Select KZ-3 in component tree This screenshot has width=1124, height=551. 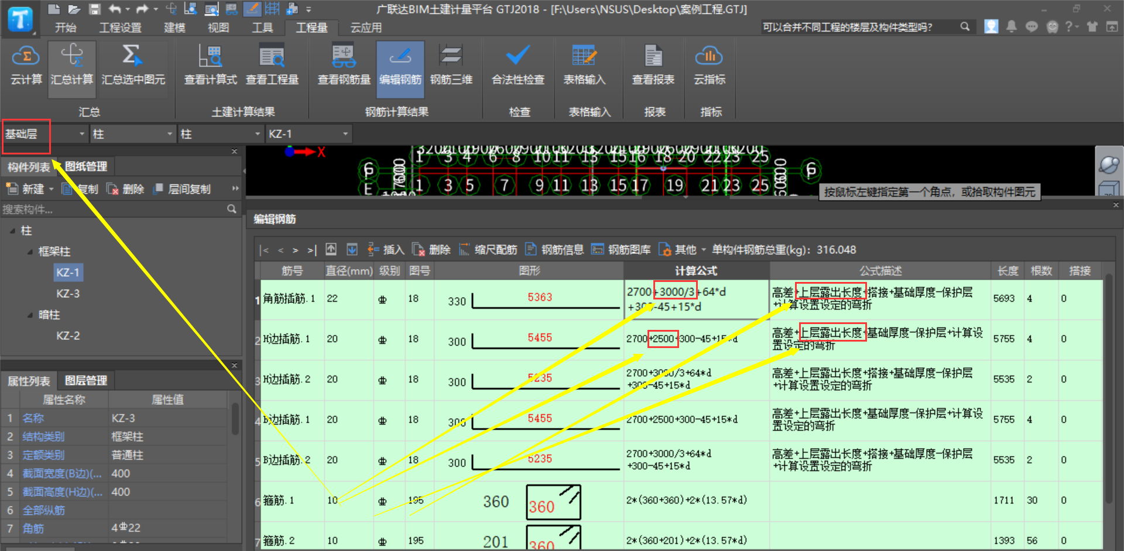pyautogui.click(x=67, y=294)
